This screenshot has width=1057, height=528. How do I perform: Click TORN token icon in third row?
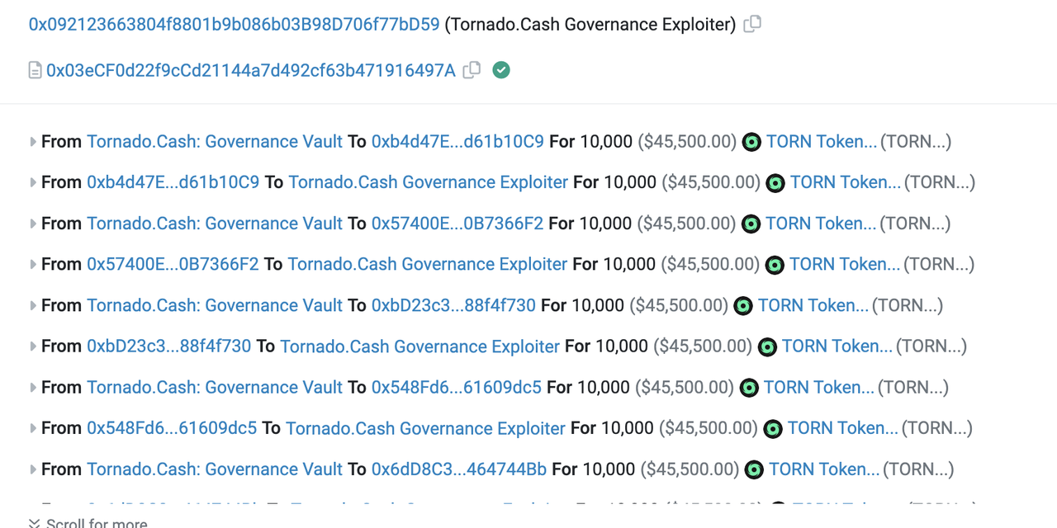(x=750, y=224)
